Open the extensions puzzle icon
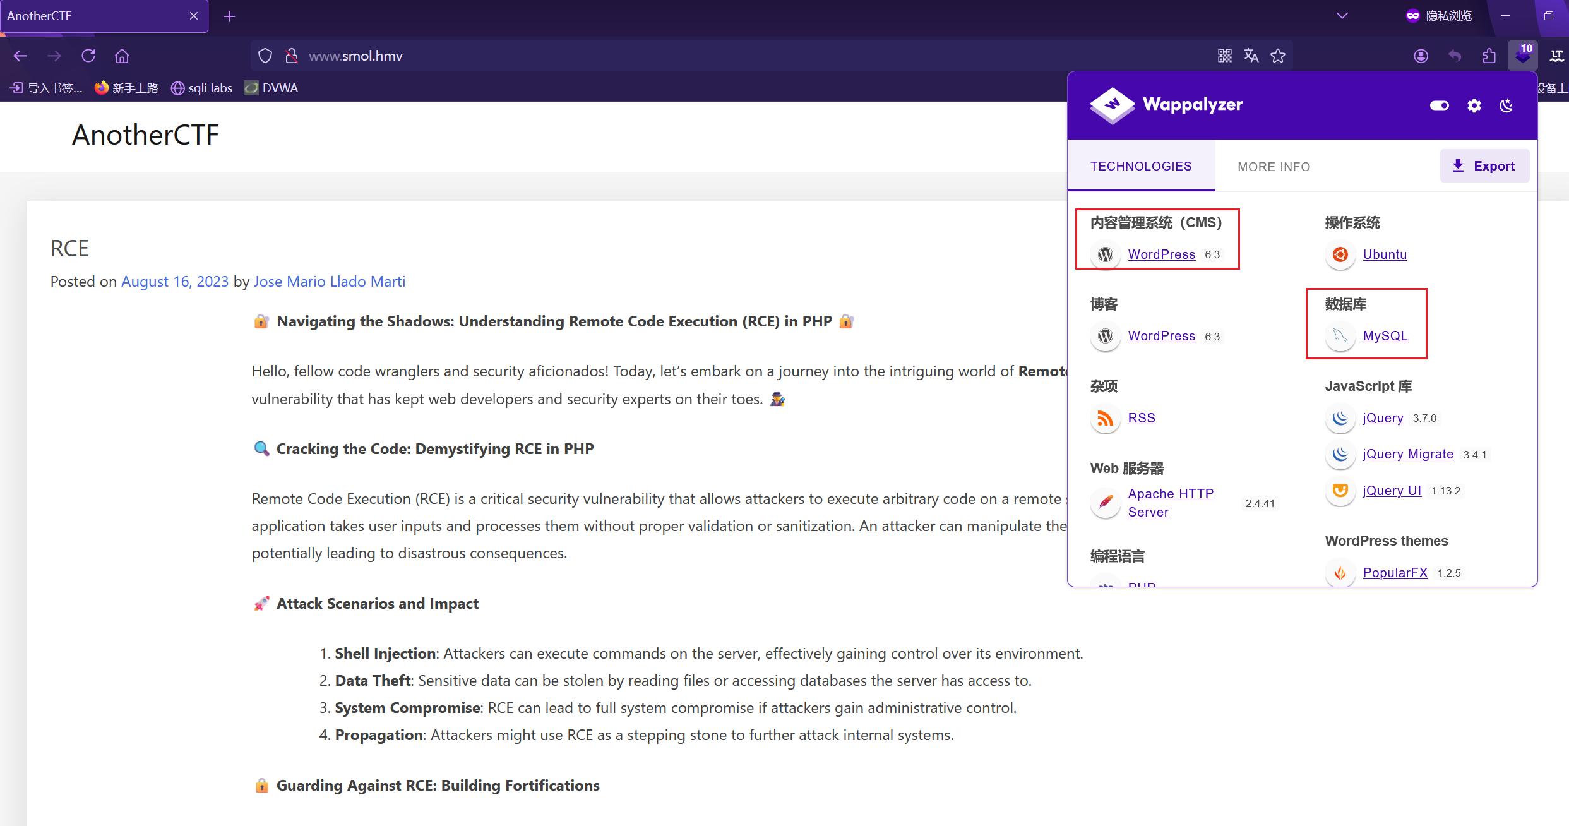Viewport: 1569px width, 826px height. [x=1489, y=56]
